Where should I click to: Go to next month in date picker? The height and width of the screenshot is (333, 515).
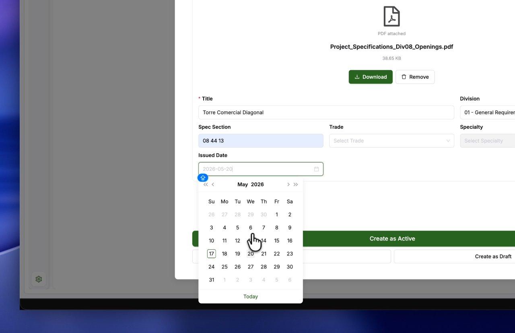(288, 185)
